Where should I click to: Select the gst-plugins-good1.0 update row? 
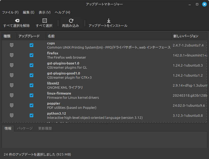tap(106, 75)
